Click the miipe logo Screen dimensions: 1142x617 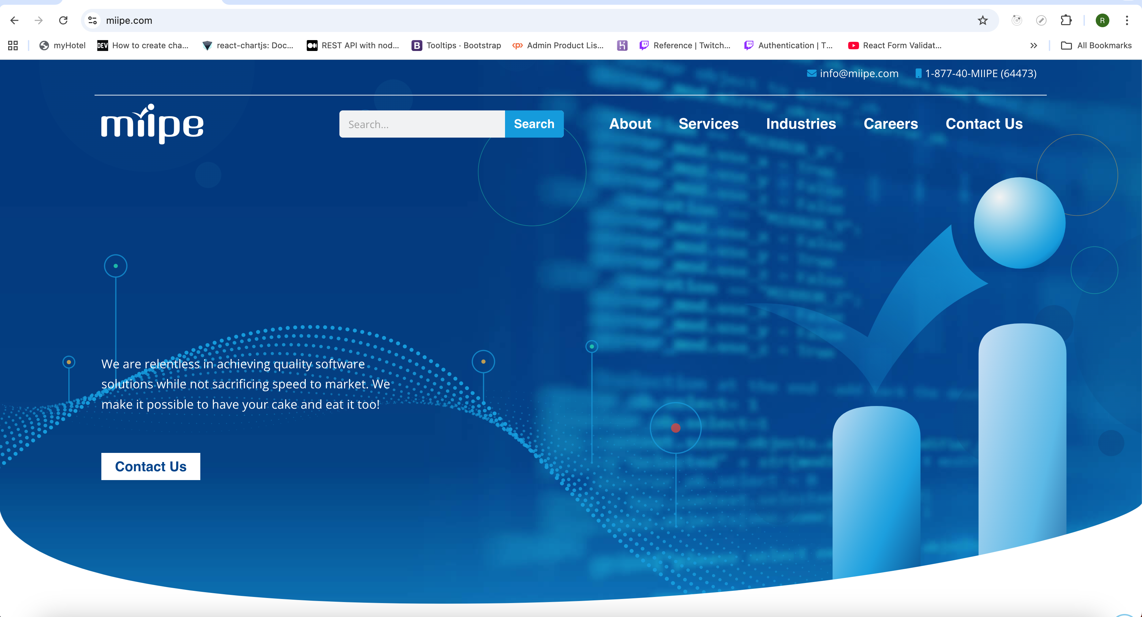(152, 124)
